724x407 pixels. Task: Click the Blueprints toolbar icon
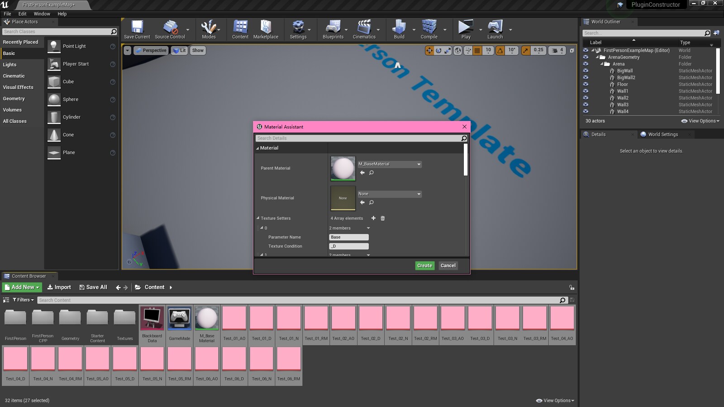[333, 29]
